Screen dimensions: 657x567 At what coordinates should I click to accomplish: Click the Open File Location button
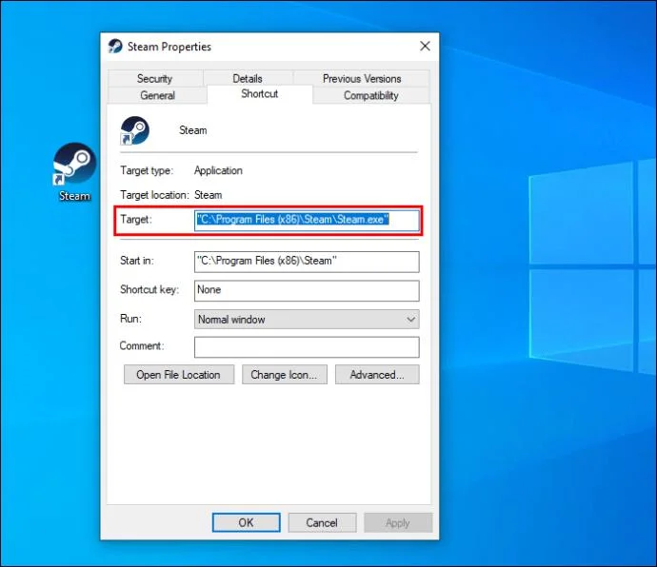pos(179,375)
